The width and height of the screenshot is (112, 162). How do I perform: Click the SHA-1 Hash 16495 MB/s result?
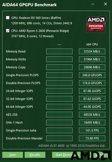coord(92,122)
